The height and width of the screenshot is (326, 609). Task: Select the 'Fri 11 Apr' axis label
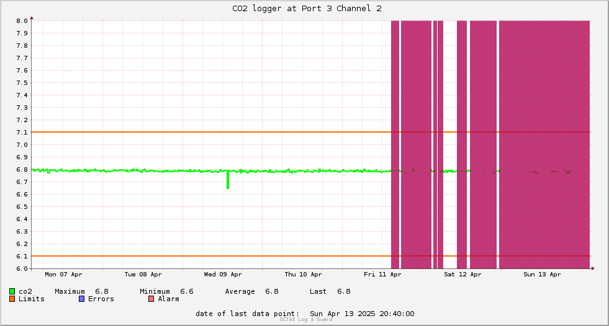(382, 275)
